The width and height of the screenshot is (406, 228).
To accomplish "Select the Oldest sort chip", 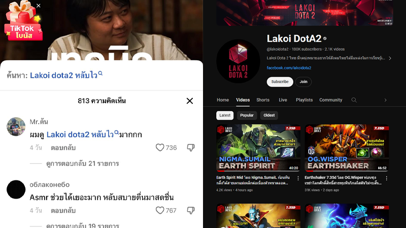I will click(x=269, y=116).
